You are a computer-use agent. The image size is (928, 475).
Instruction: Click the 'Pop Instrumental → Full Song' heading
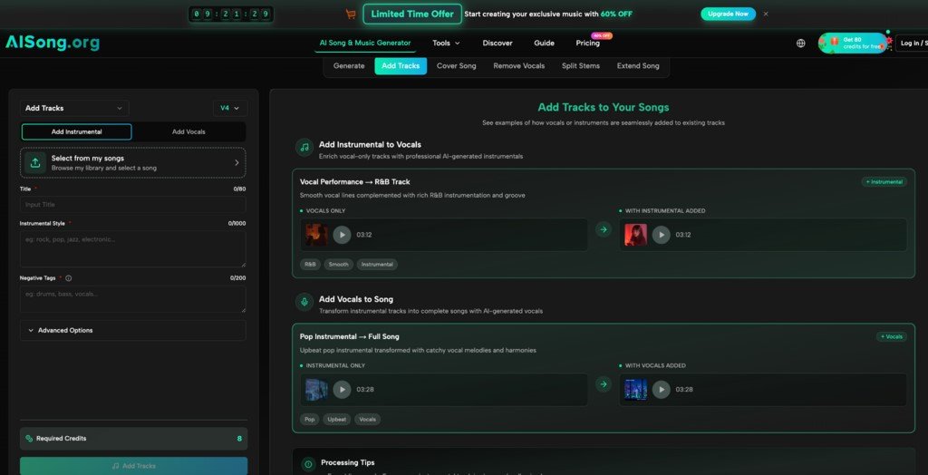click(349, 336)
